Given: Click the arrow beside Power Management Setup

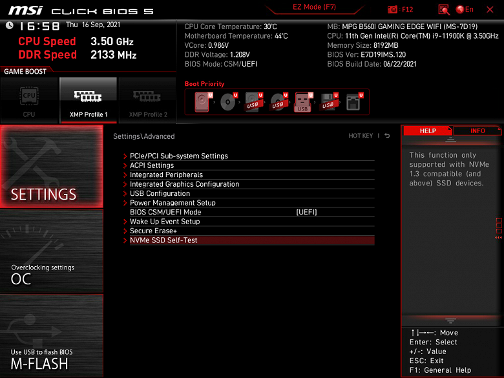Looking at the screenshot, I should (x=125, y=203).
